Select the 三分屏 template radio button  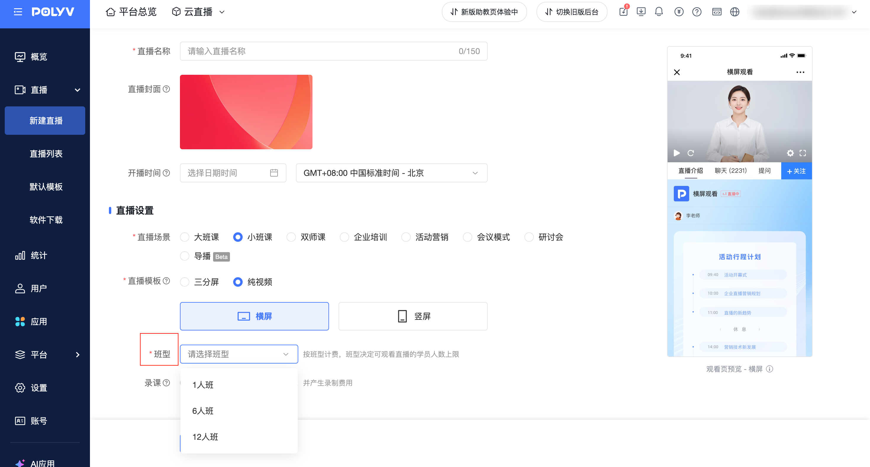185,282
